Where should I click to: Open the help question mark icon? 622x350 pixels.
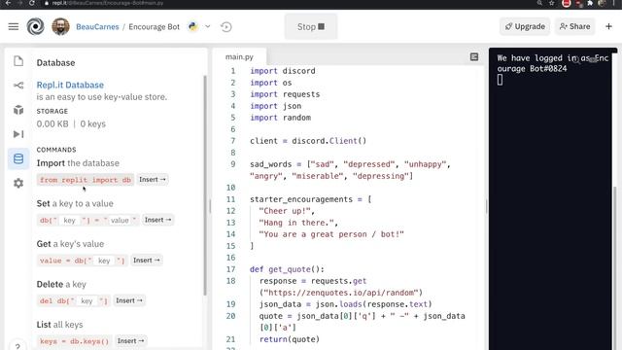[17, 346]
